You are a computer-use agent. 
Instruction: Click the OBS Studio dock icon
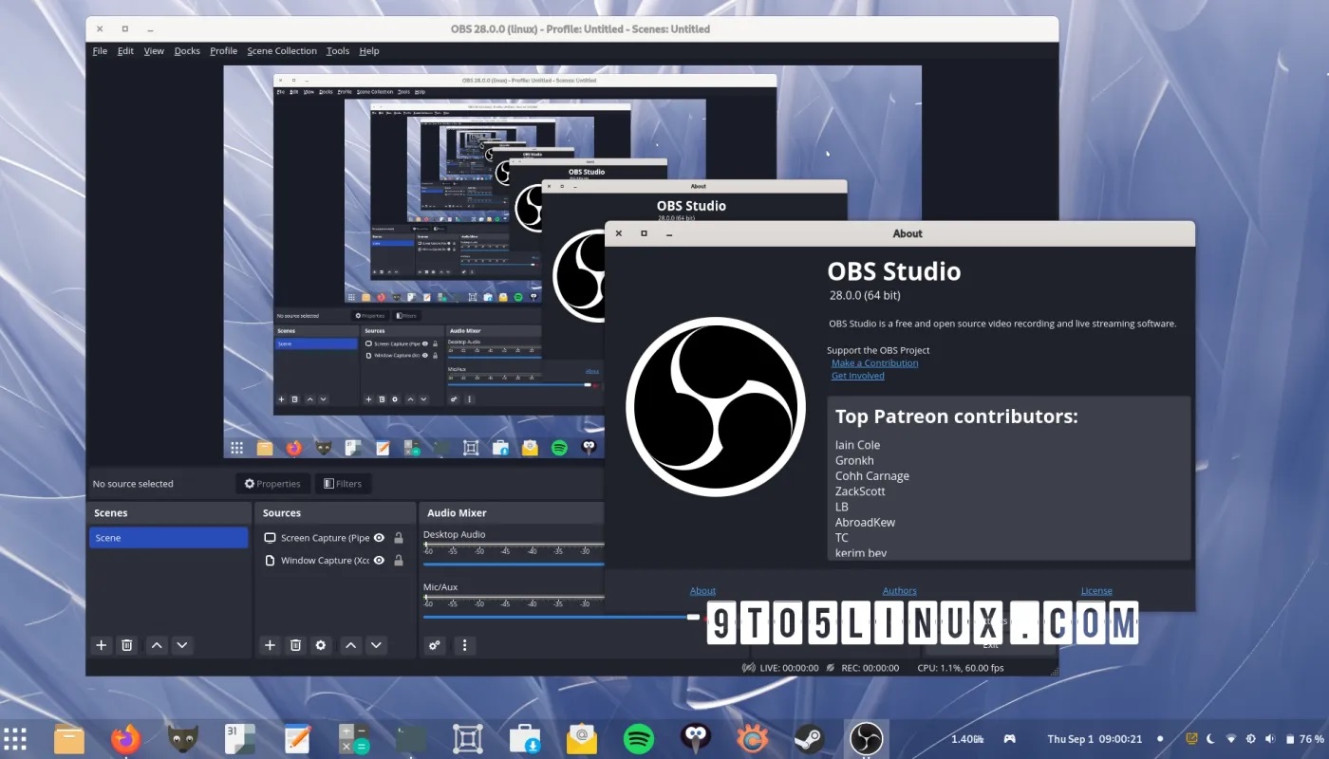(x=866, y=738)
